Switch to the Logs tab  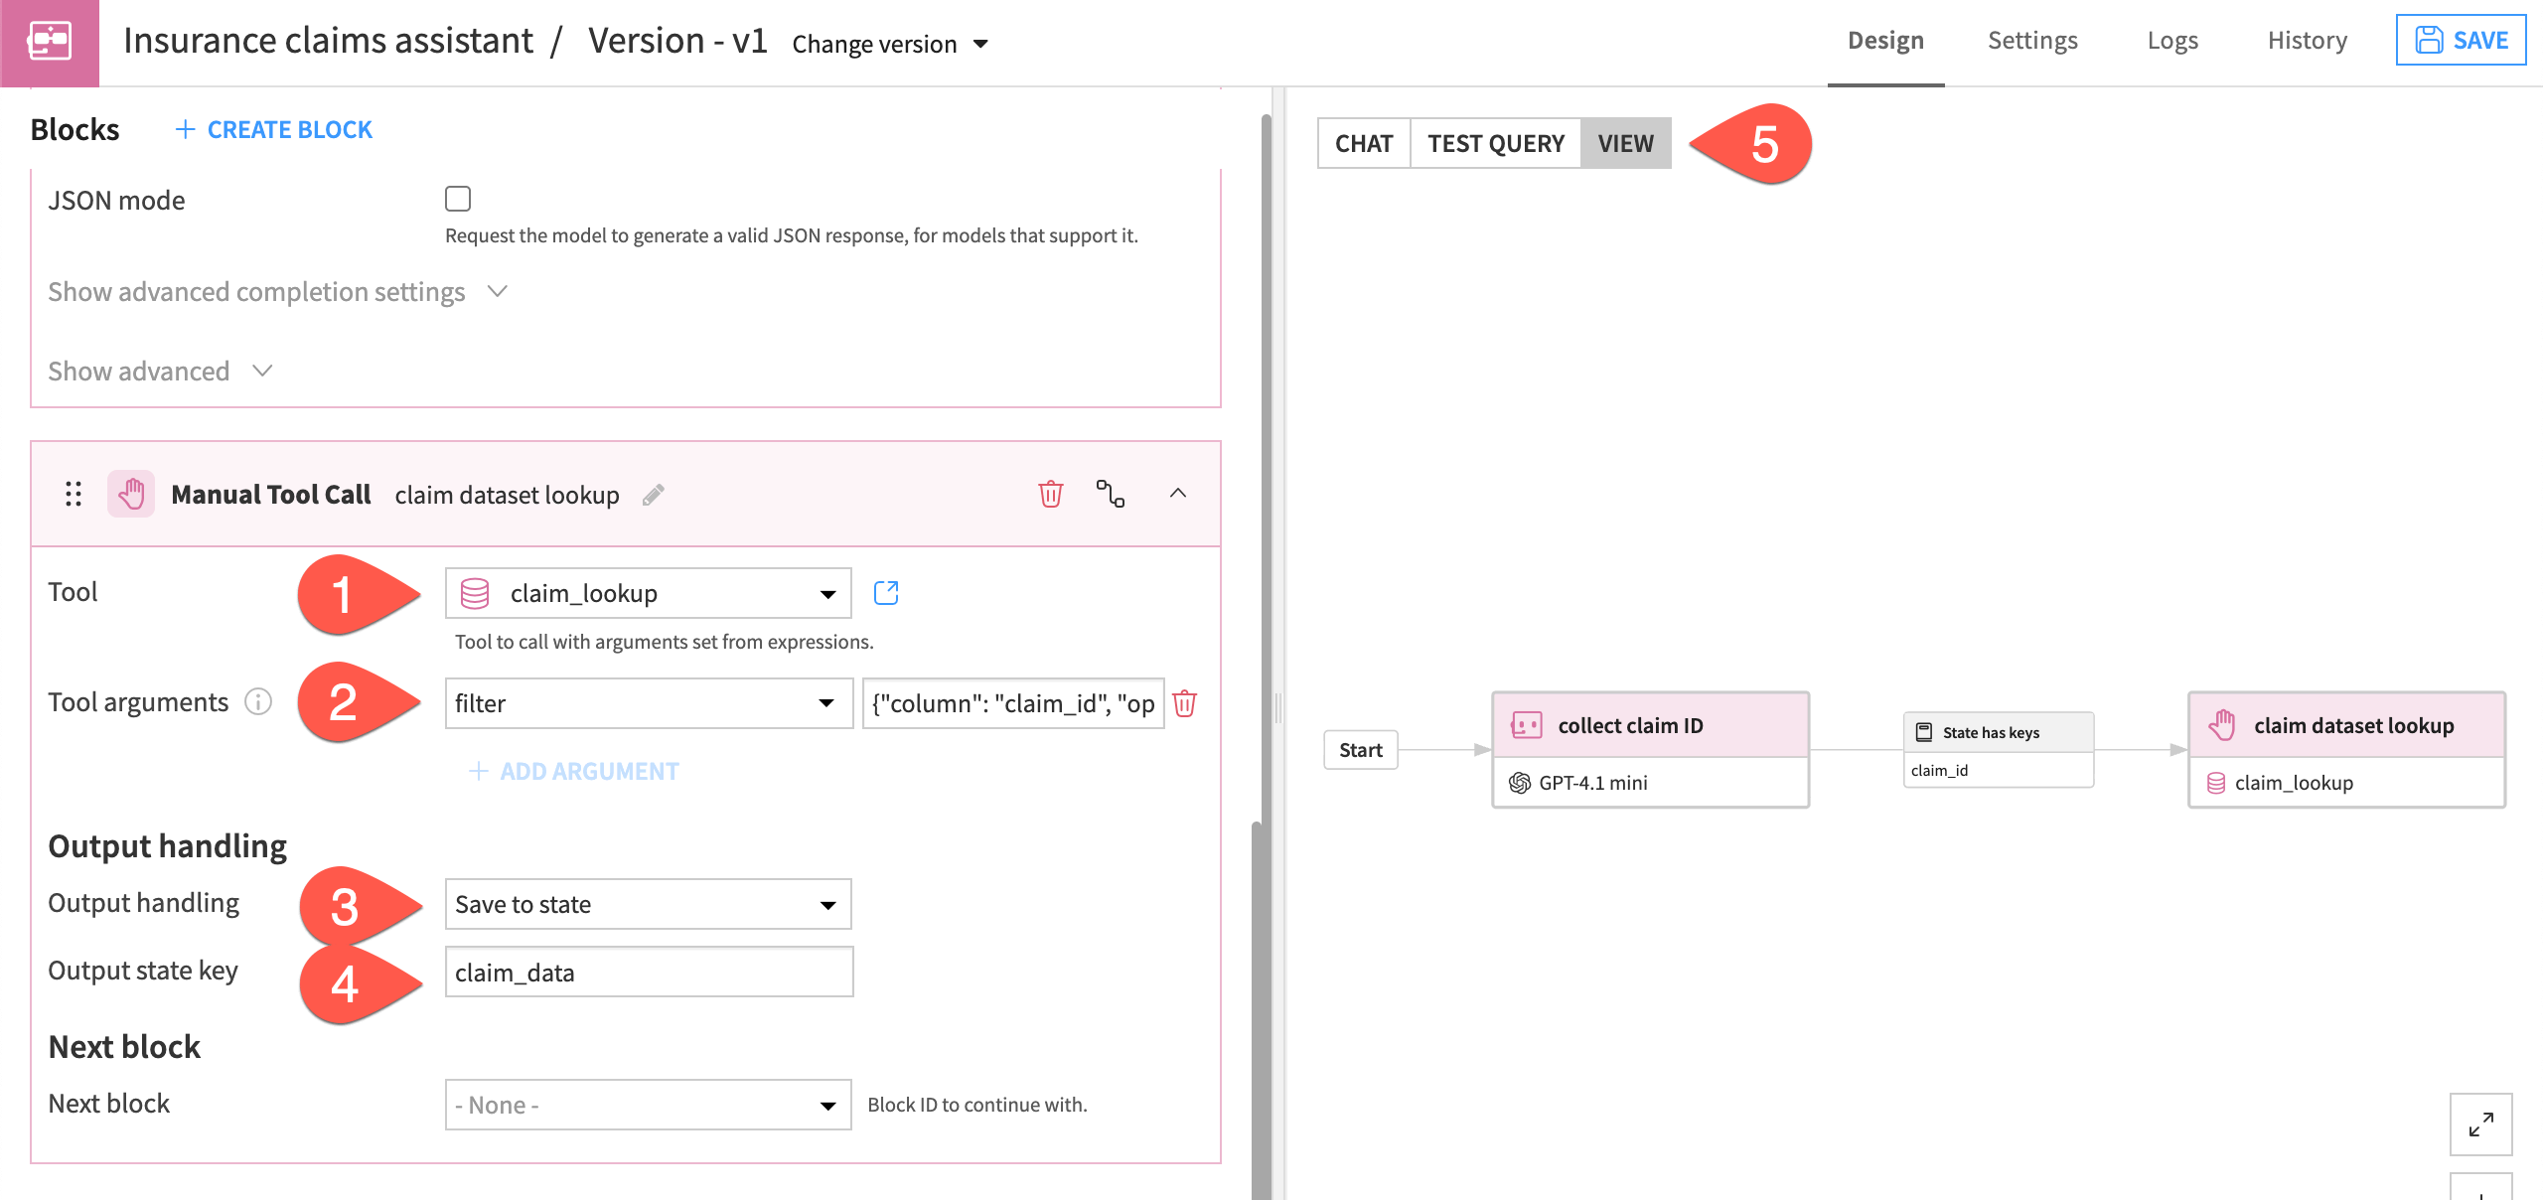[2172, 40]
